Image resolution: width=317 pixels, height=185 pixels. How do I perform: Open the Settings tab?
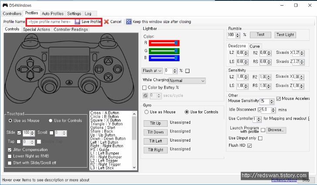pyautogui.click(x=74, y=13)
